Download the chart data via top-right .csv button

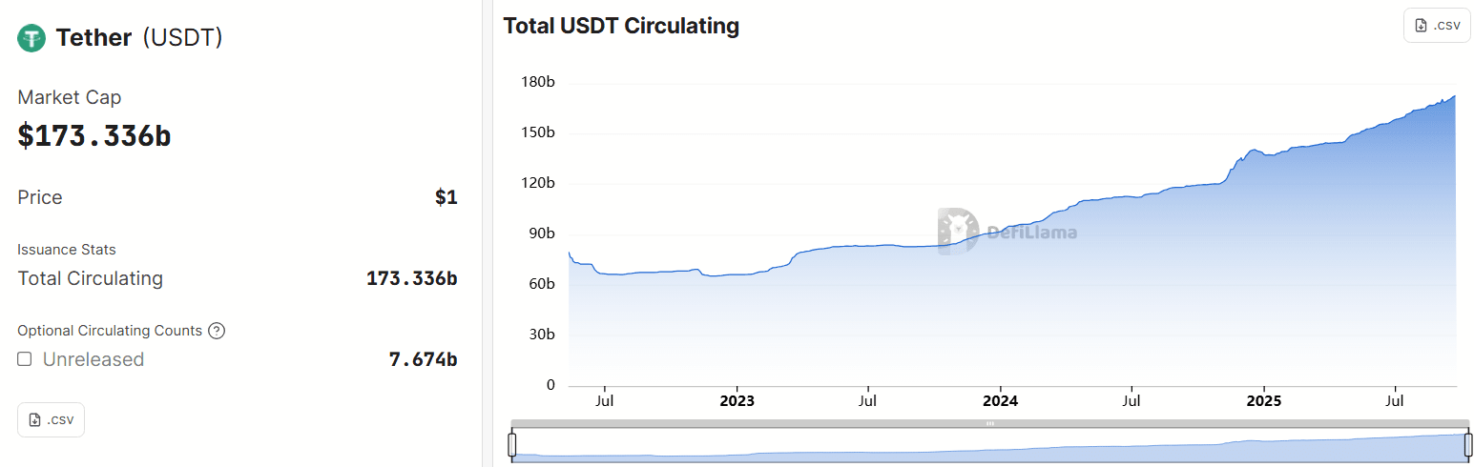click(1437, 25)
